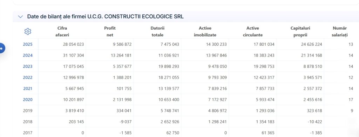Click the Cifra afaceri column header
Image resolution: width=359 pixels, height=137 pixels.
[62, 32]
